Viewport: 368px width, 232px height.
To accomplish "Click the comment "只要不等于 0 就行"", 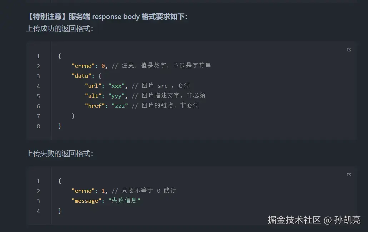I will (x=144, y=191).
